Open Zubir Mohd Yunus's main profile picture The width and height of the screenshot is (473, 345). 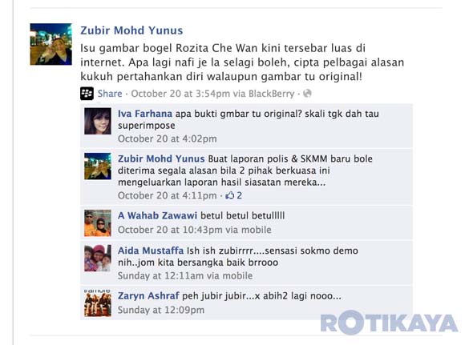[x=51, y=44]
